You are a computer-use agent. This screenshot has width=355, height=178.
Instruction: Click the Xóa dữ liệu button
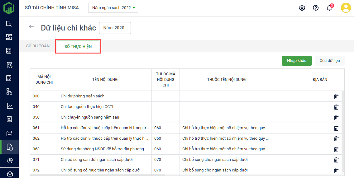point(330,61)
